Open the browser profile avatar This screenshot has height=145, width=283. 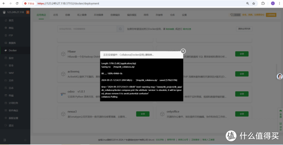(x=273, y=3)
